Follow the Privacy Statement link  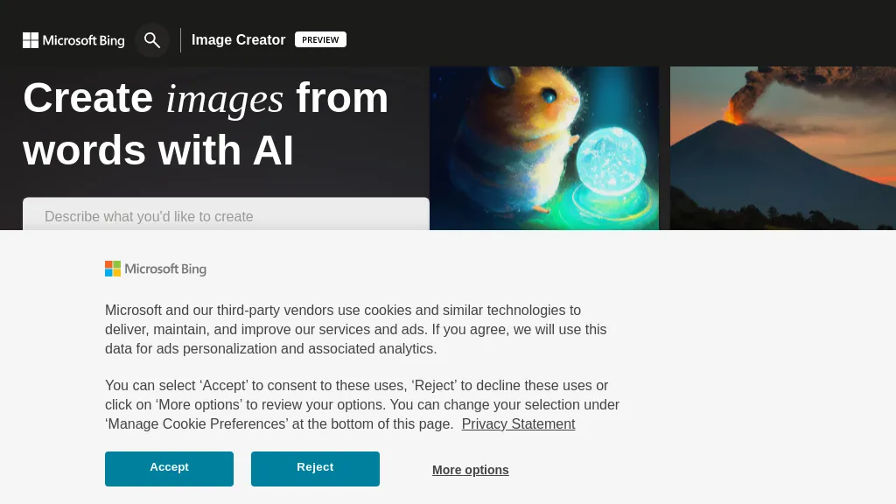tap(518, 424)
